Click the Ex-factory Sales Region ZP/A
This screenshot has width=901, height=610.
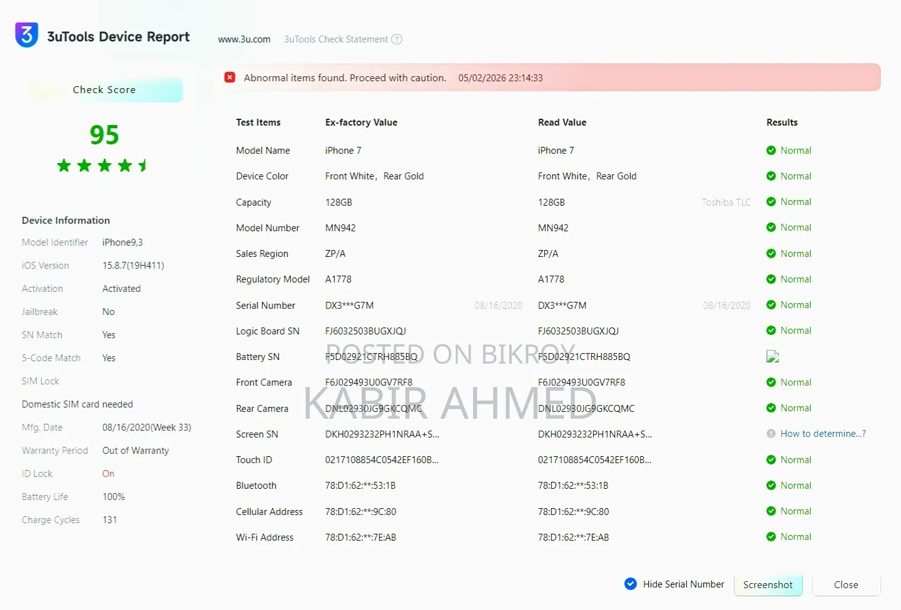coord(335,254)
